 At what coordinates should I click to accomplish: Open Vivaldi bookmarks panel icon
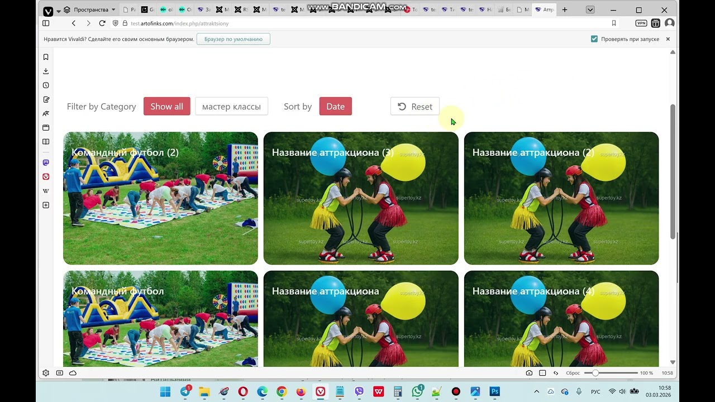(46, 57)
